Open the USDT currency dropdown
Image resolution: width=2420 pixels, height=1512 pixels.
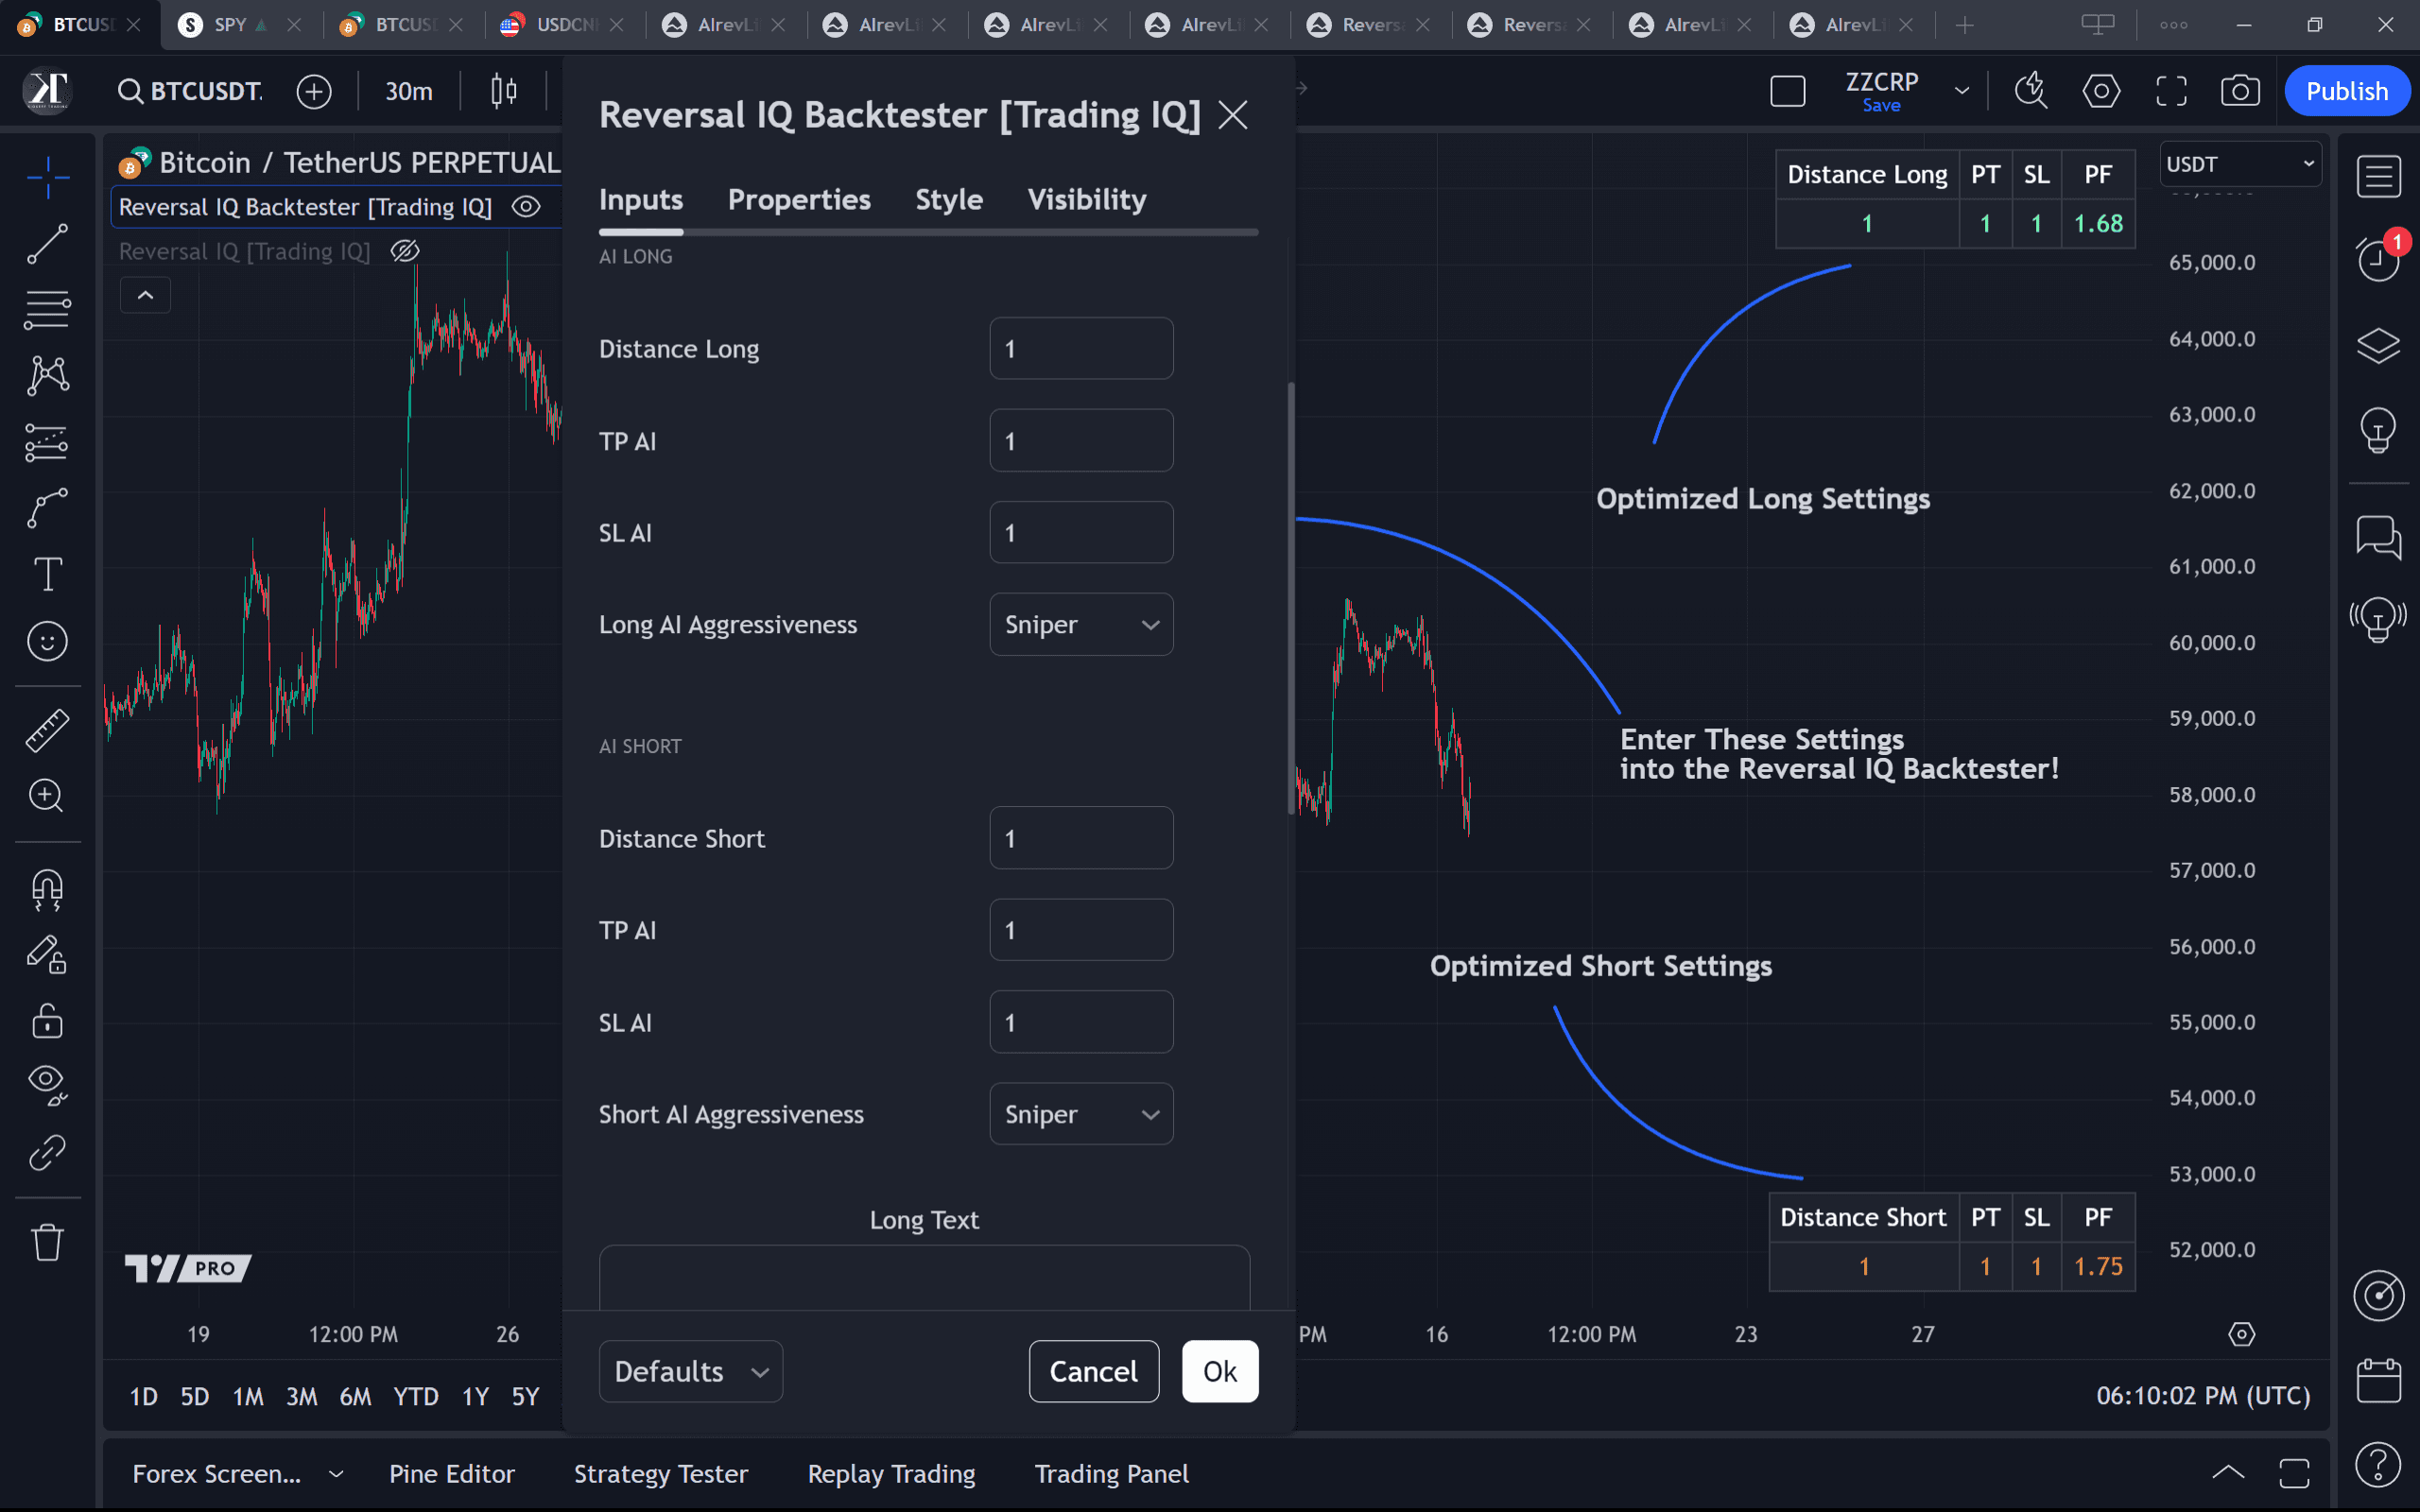click(x=2240, y=164)
